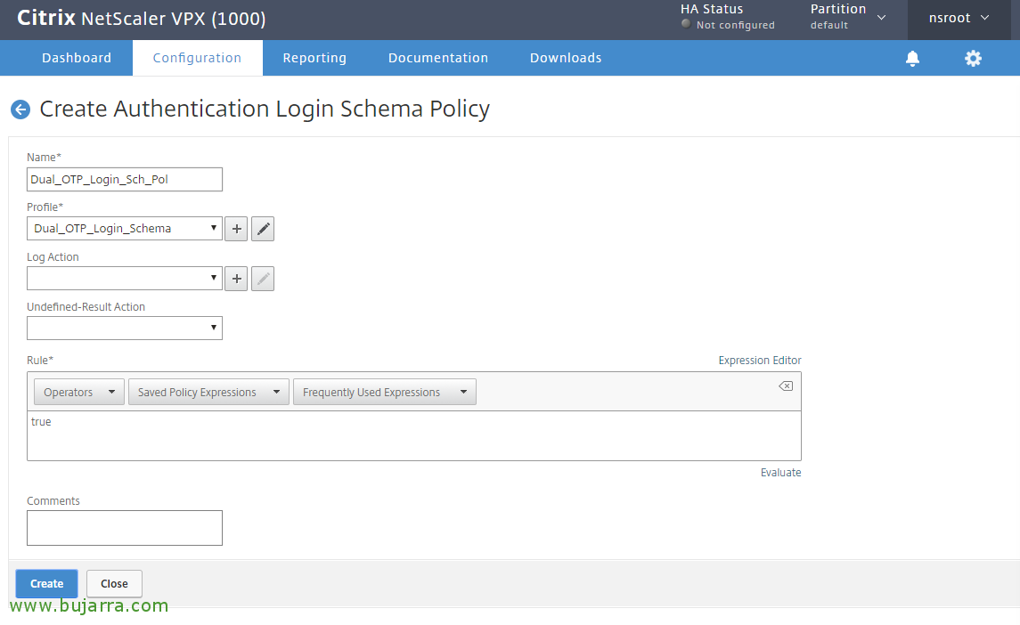This screenshot has width=1020, height=625.
Task: Add a new Log Action with plus button
Action: point(236,279)
